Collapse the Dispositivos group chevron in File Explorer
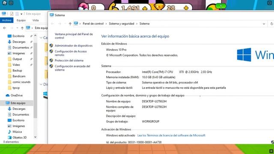Image resolution: width=274 pixels, height=154 pixels. 41,84
